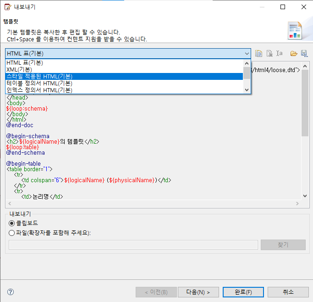Click the grayed delete template icon
313x302 pixels.
pyautogui.click(x=269, y=53)
